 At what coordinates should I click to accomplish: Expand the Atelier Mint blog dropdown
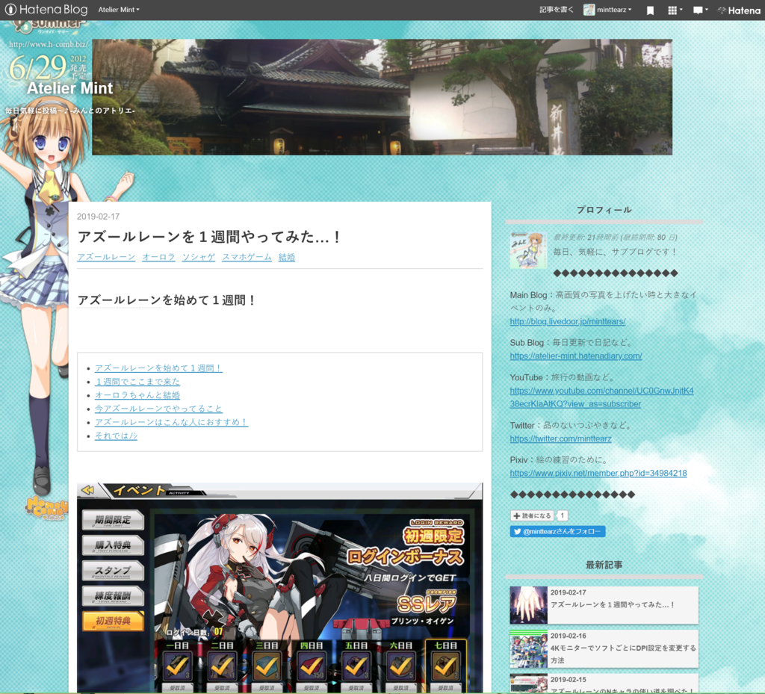[x=119, y=9]
